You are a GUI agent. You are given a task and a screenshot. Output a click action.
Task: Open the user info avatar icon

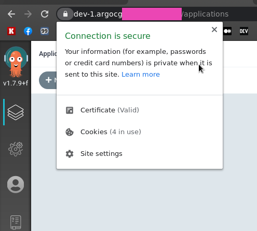coord(16,184)
